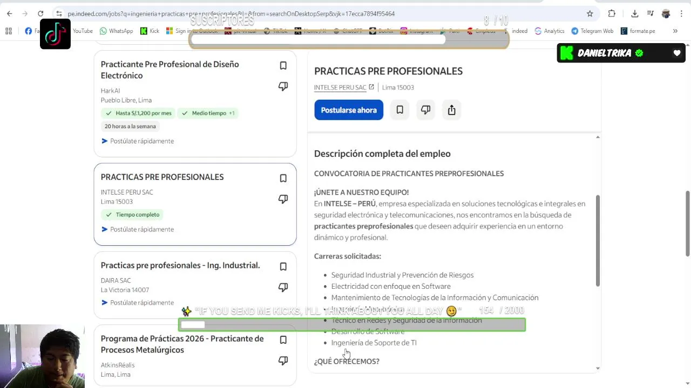Viewport: 691px width, 388px height.
Task: Mark the DAIRA SAC job as not interested
Action: coord(283,287)
